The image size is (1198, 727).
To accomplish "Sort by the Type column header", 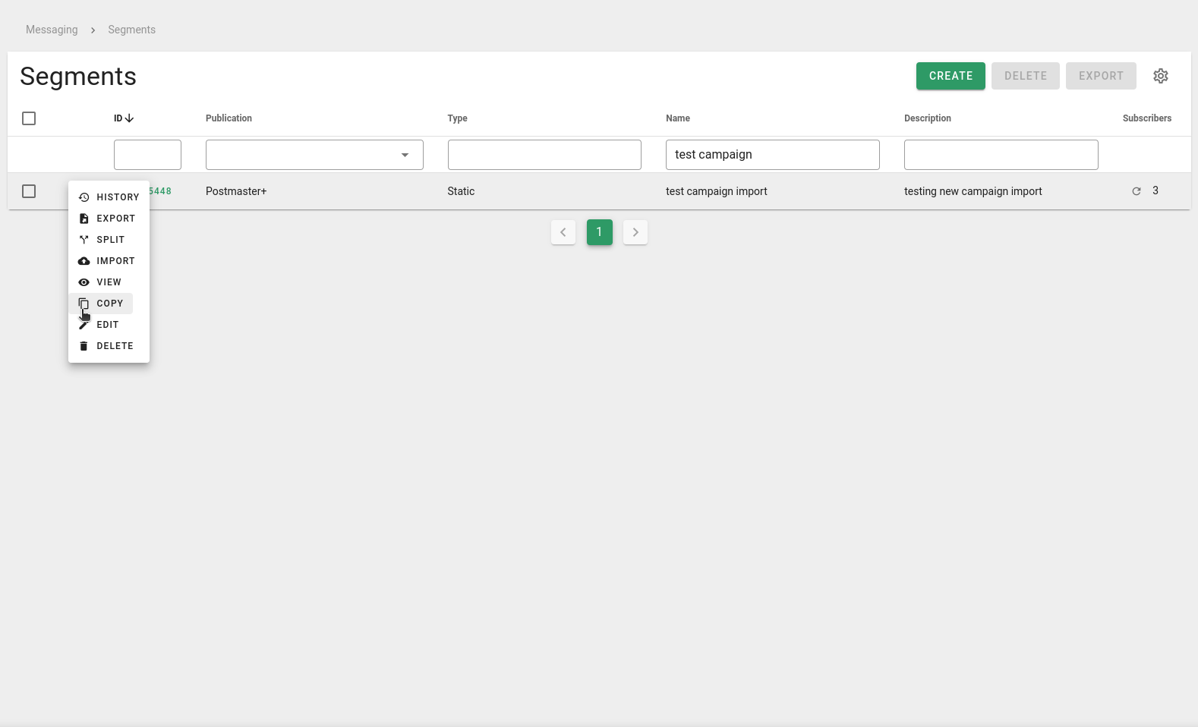I will tap(457, 118).
